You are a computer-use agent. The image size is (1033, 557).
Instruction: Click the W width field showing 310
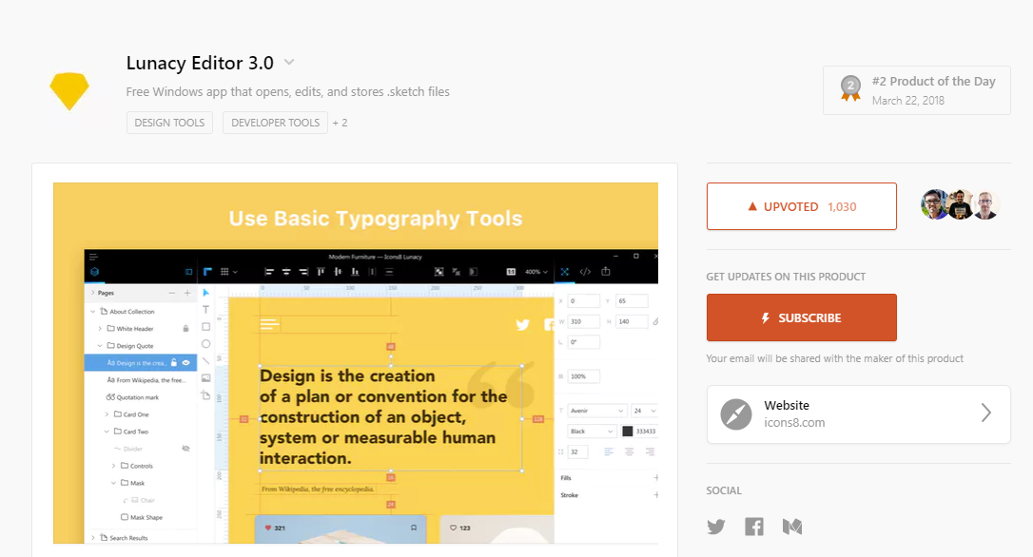584,321
